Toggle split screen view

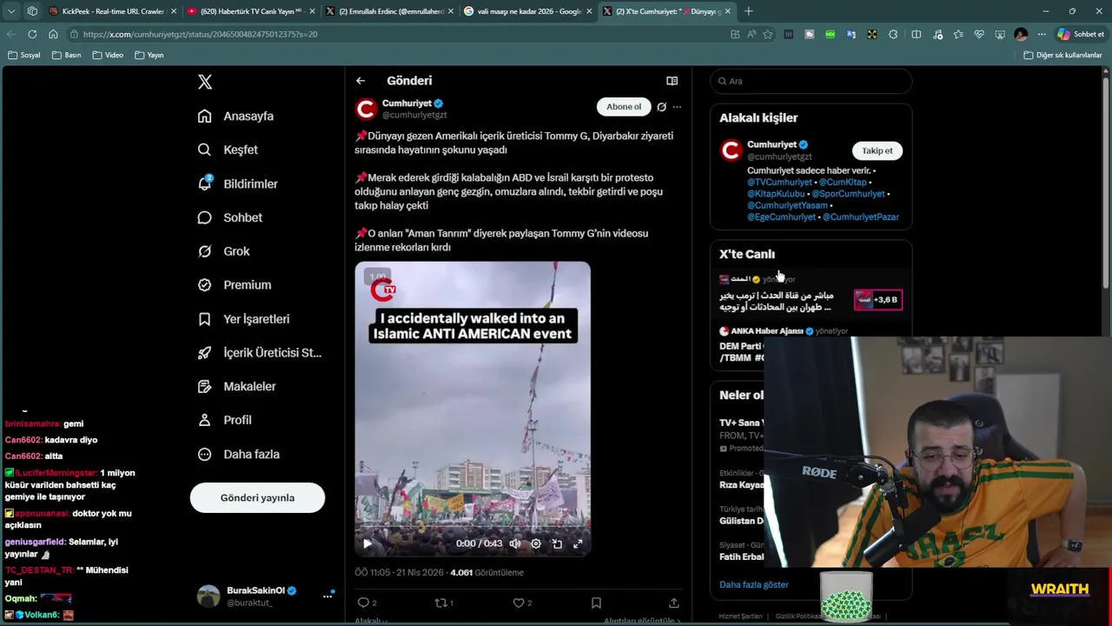916,34
